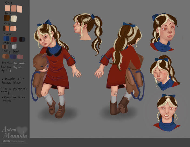Choose the tan teddy bear swatch

pos(6,56)
